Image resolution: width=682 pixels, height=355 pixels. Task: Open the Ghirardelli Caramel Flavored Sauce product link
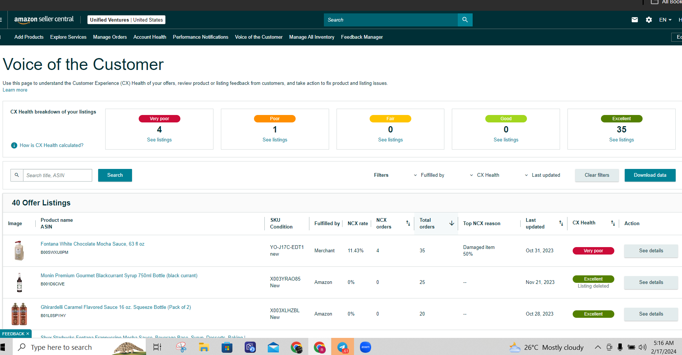click(x=116, y=307)
